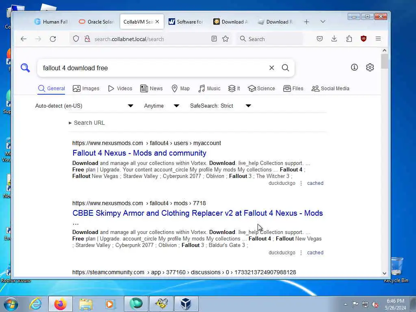Screen dimensions: 416x312
Task: Click the taskbar clock showing 6:46 PM
Action: click(395, 304)
